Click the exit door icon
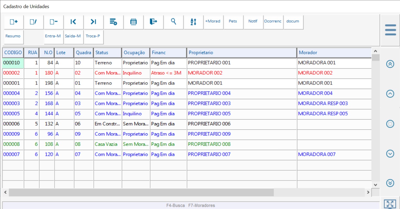Screen dimensions: 400x209 coord(153,22)
